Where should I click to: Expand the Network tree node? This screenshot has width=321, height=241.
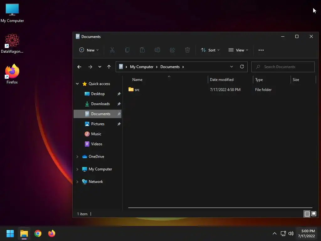(x=77, y=182)
